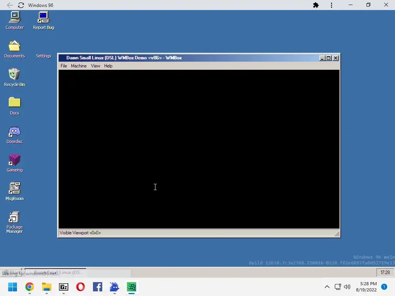Image resolution: width=395 pixels, height=296 pixels.
Task: Open the 5:28 PM date and time
Action: [x=366, y=287]
